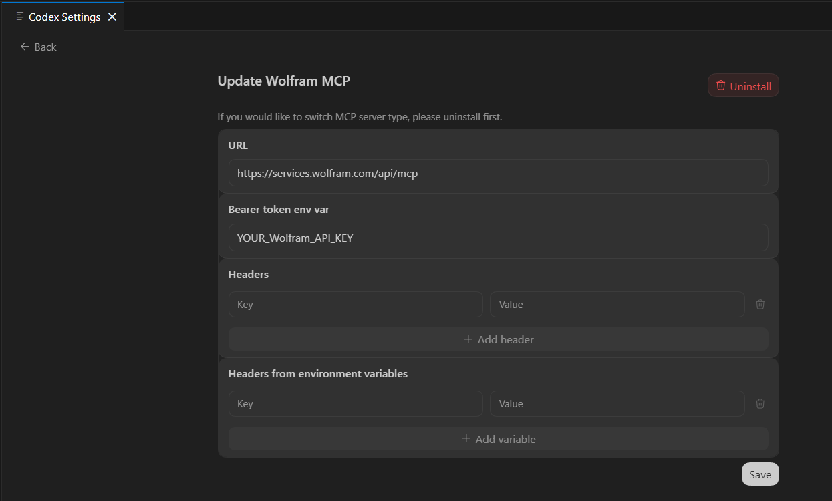Click the plus icon on Add variable
The image size is (832, 501).
pyautogui.click(x=466, y=439)
